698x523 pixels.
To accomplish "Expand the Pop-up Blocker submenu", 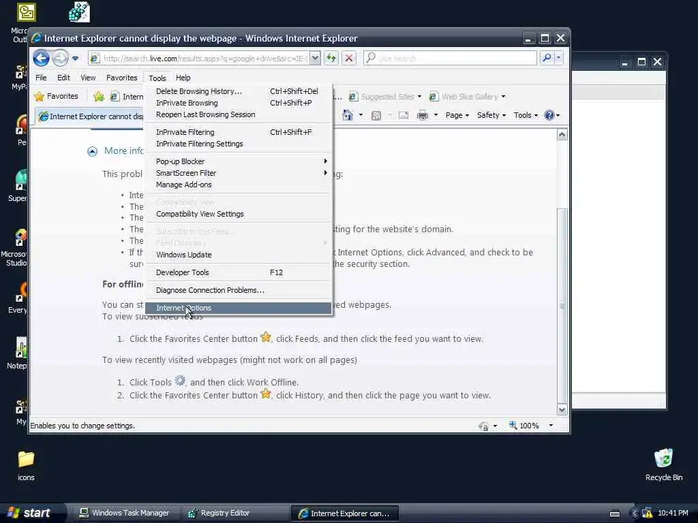I will click(x=238, y=161).
